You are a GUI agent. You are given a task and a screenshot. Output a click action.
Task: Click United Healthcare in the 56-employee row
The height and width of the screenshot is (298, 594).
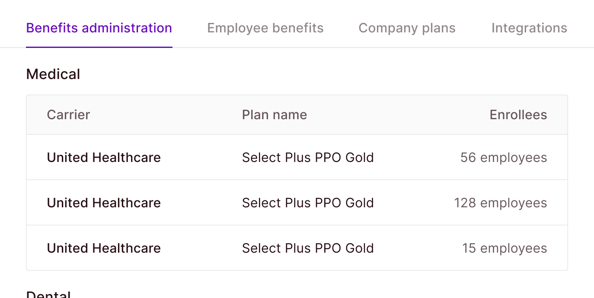[104, 158]
